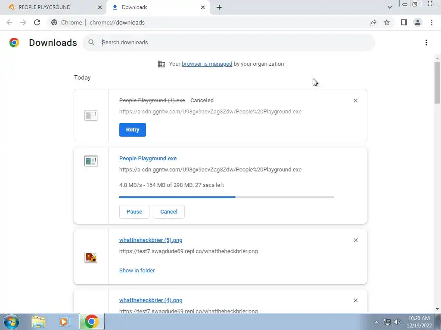The height and width of the screenshot is (330, 441).
Task: Open the Downloads page more-actions menu
Action: pos(426,43)
